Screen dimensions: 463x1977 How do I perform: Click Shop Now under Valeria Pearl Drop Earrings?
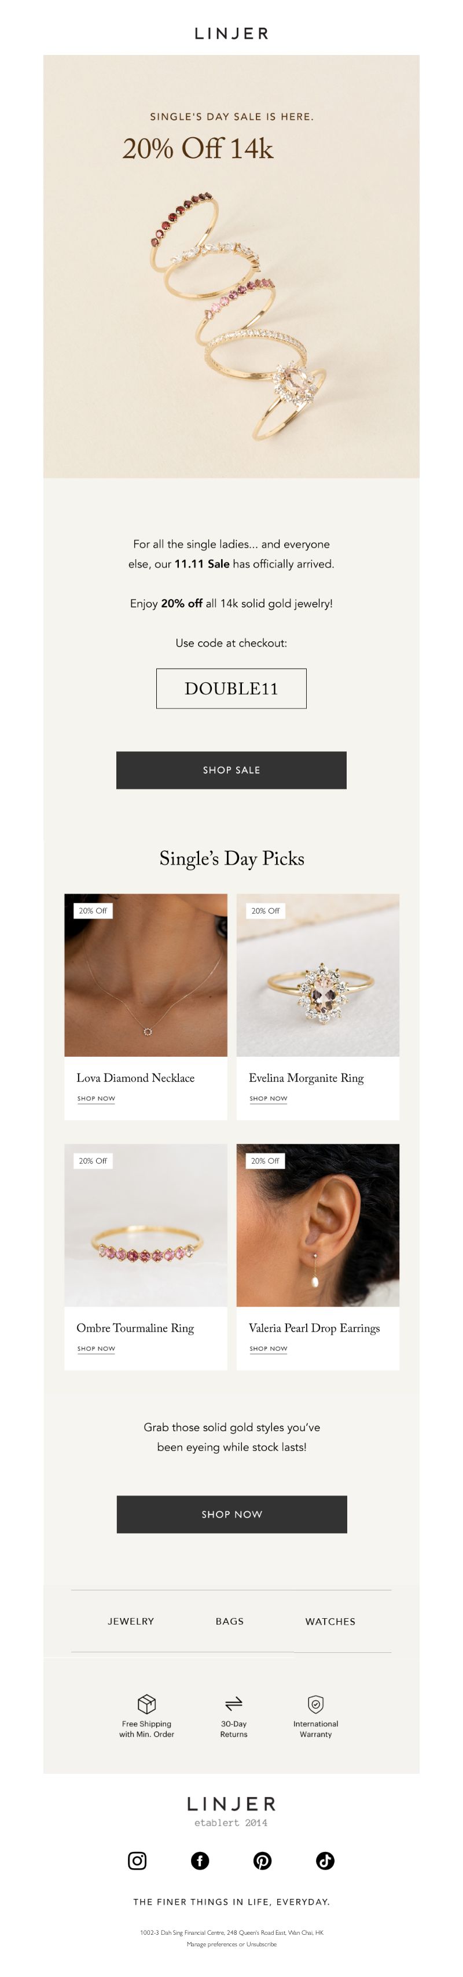click(269, 1348)
